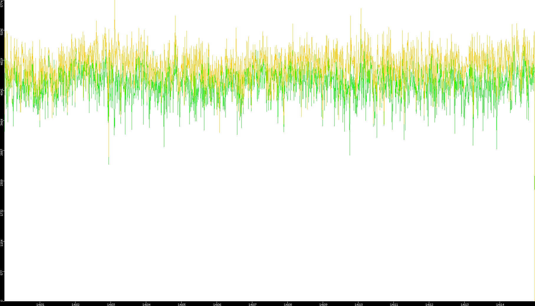Image resolution: width=535 pixels, height=306 pixels.
Task: Click the 3464 value axis label
Action: 2,122
